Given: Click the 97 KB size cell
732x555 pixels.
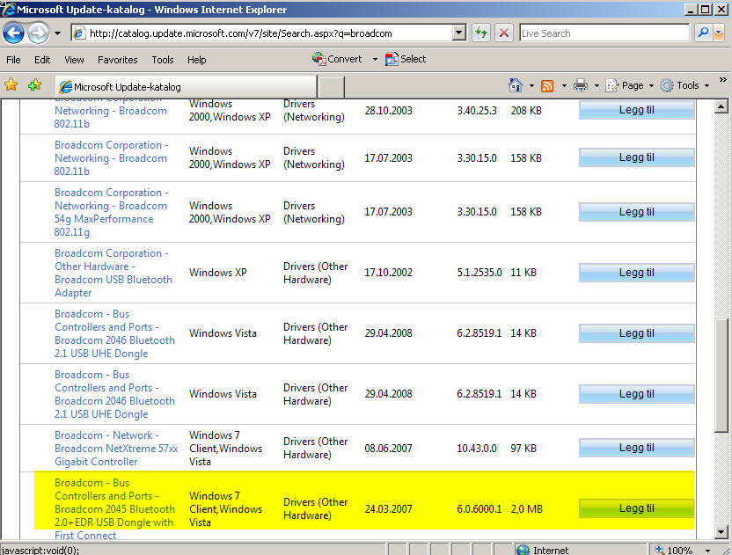Looking at the screenshot, I should (523, 449).
